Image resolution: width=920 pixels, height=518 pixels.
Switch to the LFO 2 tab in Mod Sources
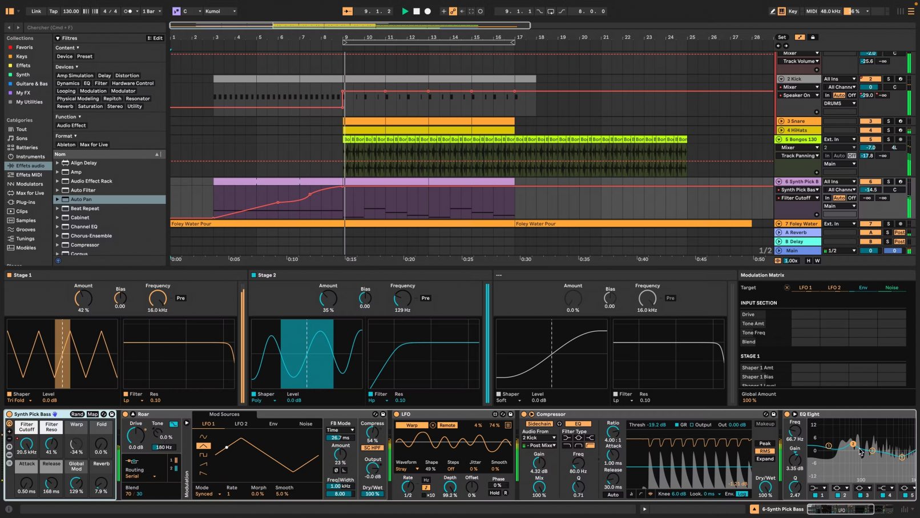(240, 424)
